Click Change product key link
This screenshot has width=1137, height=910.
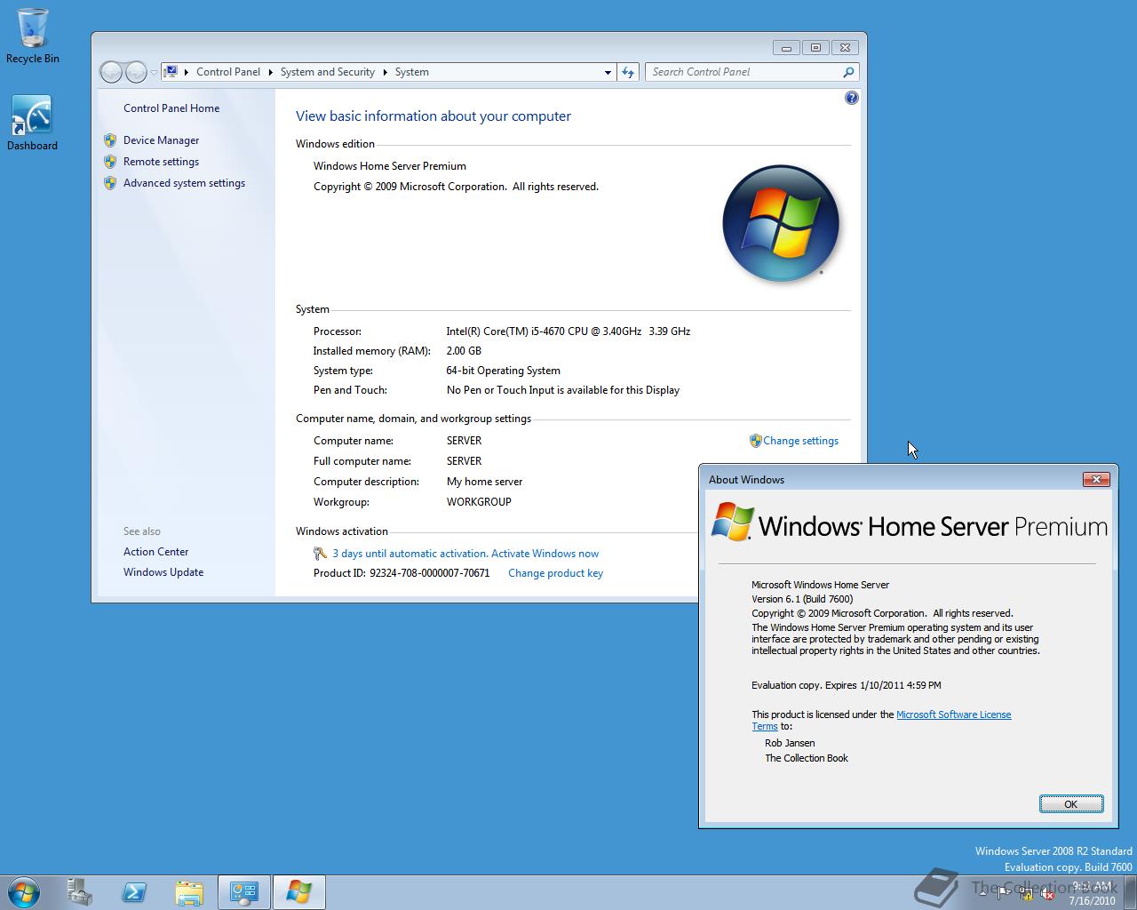click(x=555, y=573)
